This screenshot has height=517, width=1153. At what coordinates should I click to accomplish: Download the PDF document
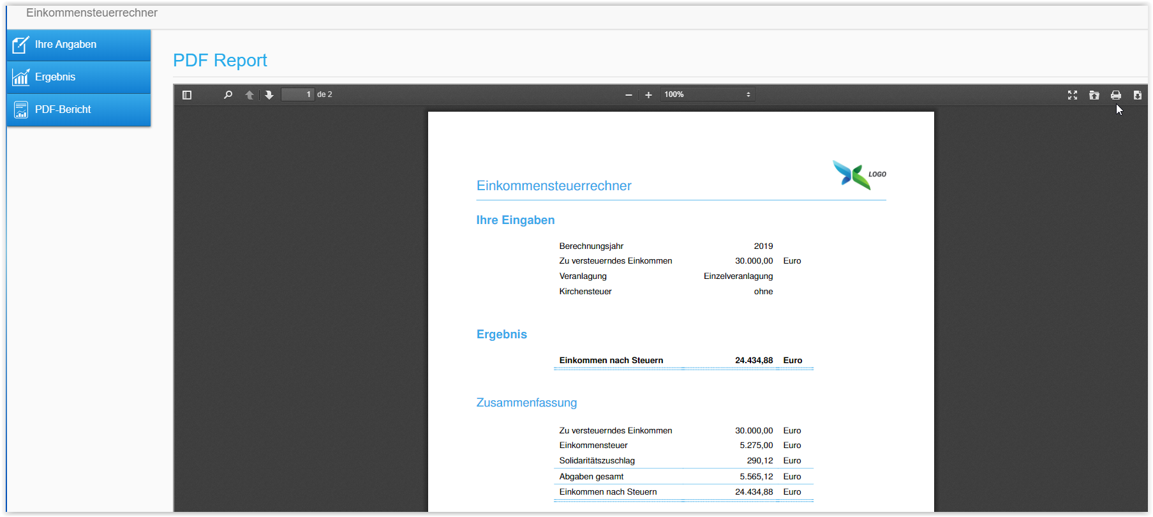pos(1137,95)
